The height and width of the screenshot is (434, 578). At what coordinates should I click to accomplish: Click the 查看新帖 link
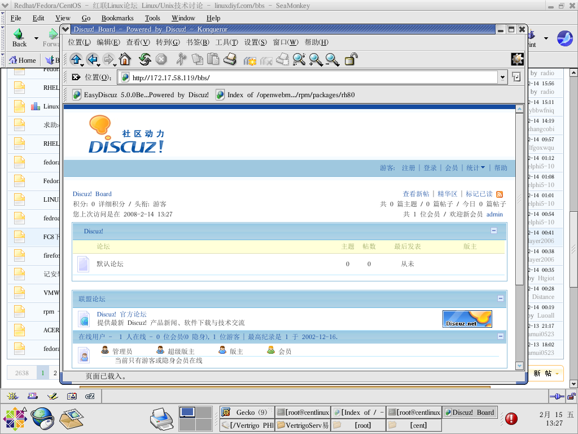[416, 194]
